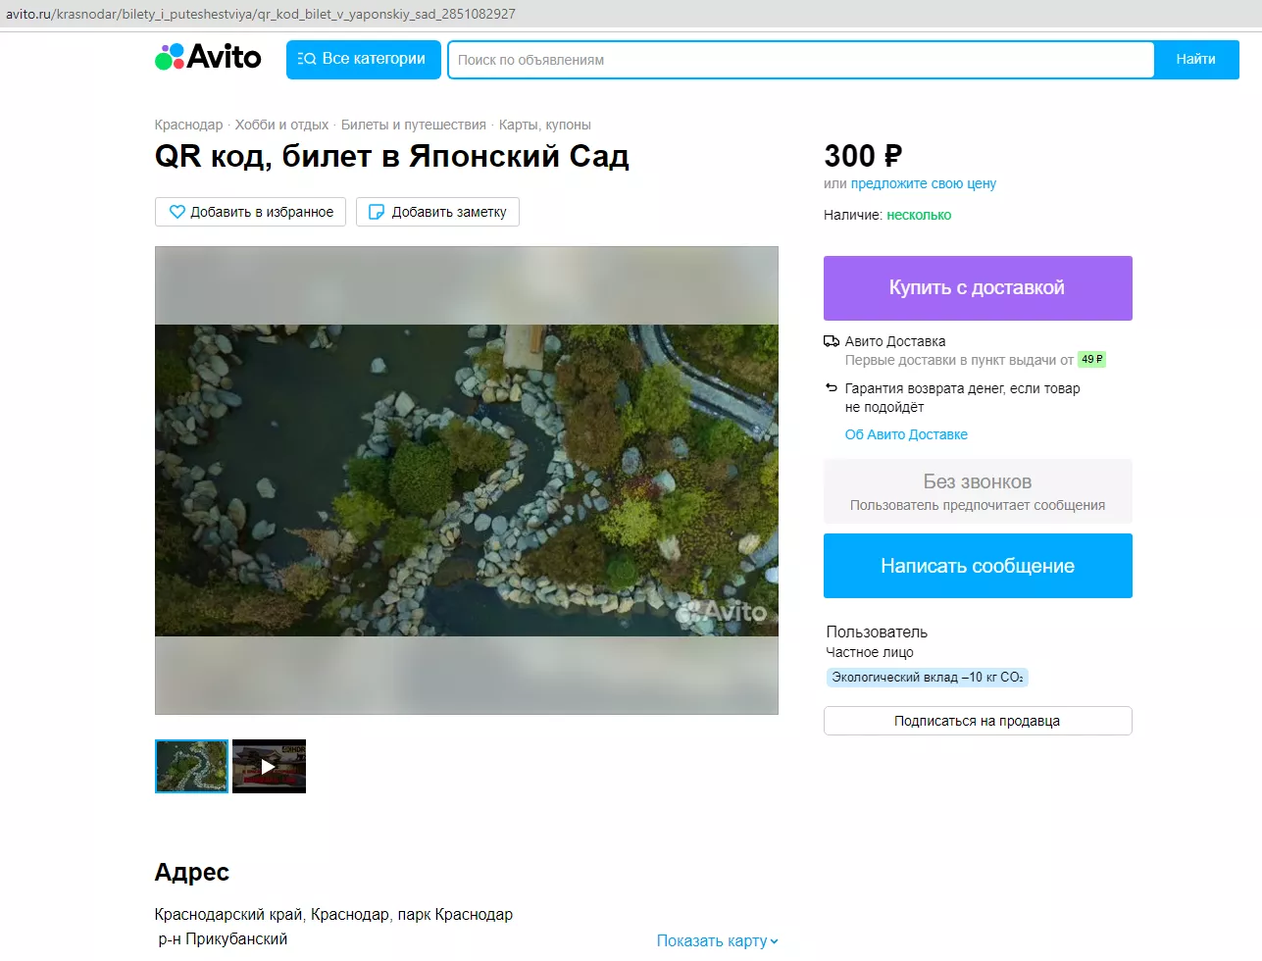Subscribe via Подписаться на продавца

tap(978, 721)
